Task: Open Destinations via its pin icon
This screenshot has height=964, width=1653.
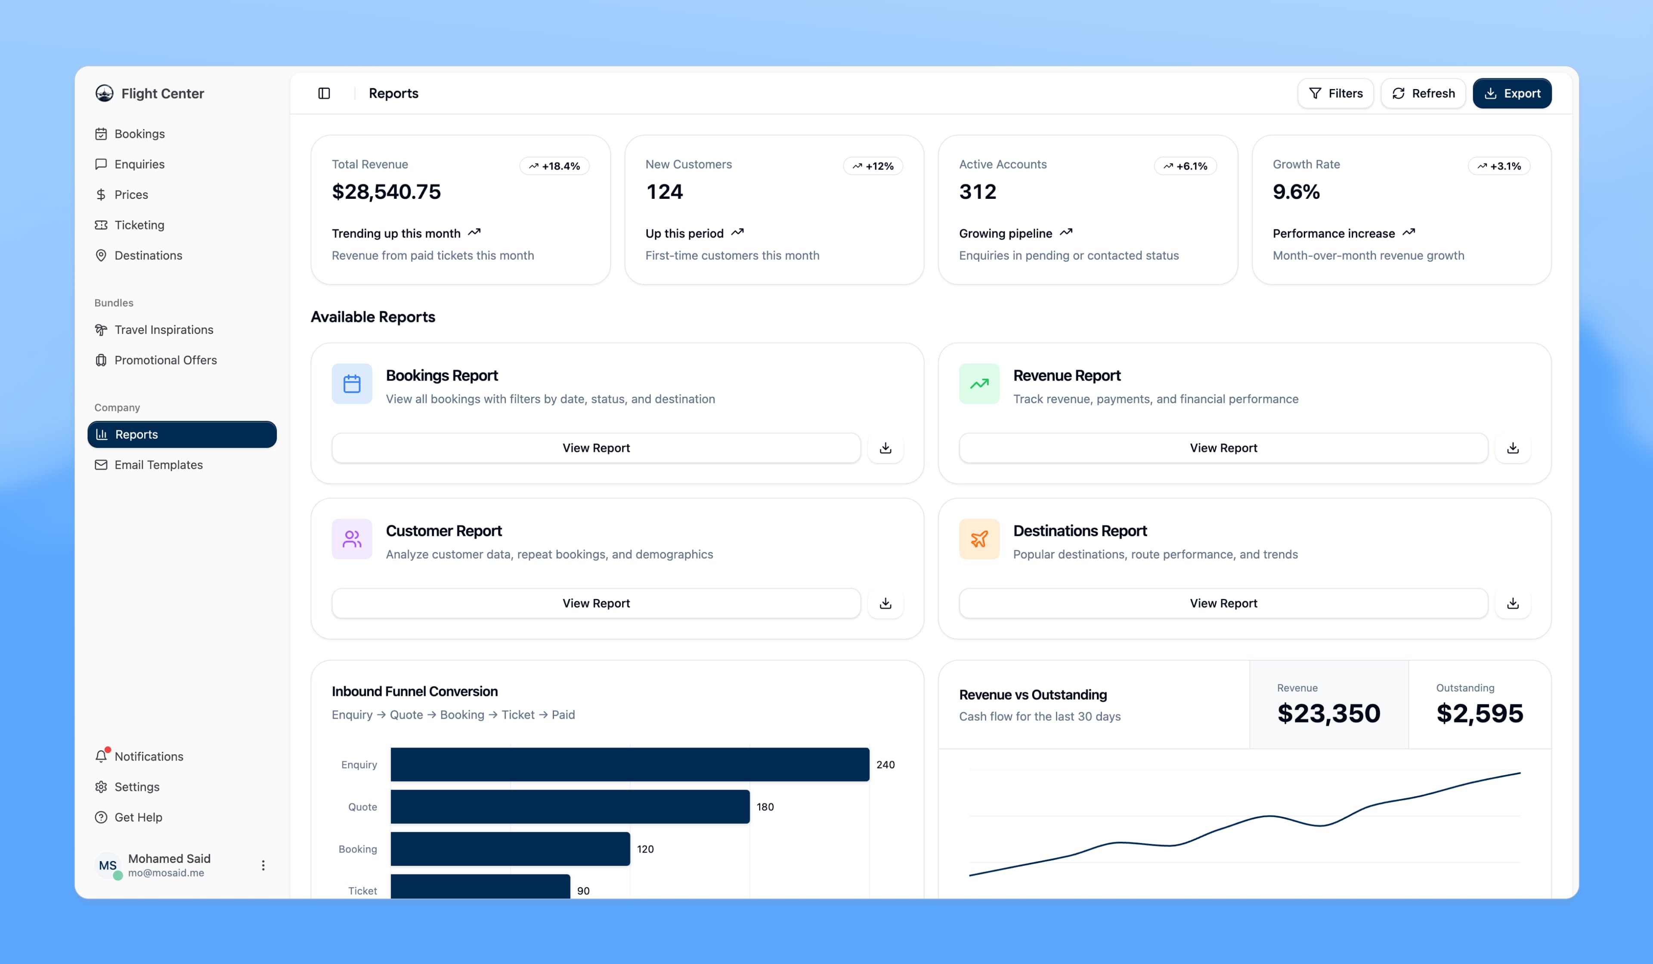Action: point(101,255)
